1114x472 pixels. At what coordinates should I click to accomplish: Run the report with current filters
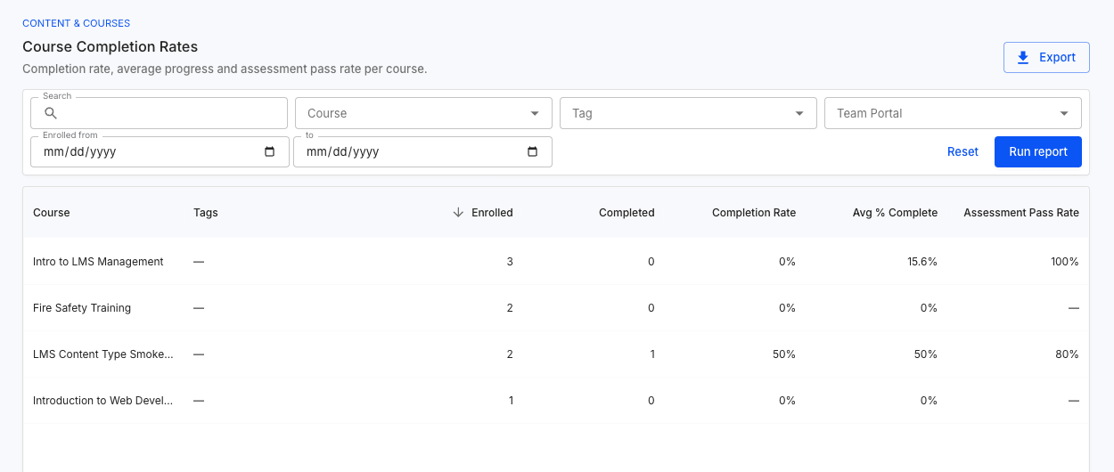1038,151
